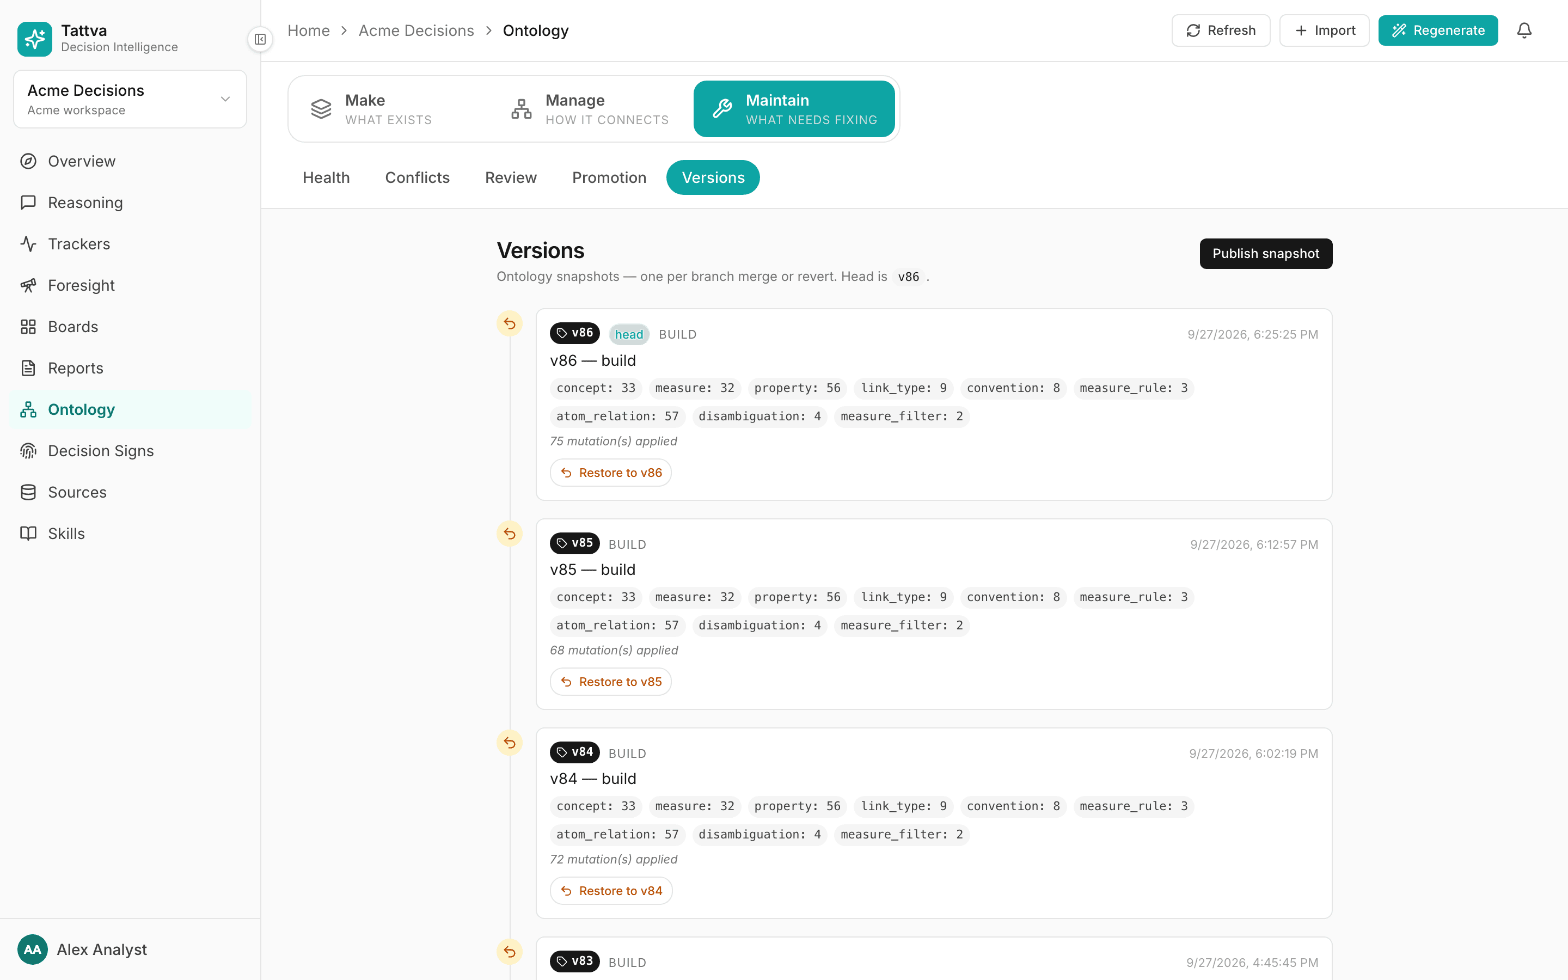The width and height of the screenshot is (1568, 980).
Task: Collapse the sidebar panel toggle icon
Action: point(260,40)
